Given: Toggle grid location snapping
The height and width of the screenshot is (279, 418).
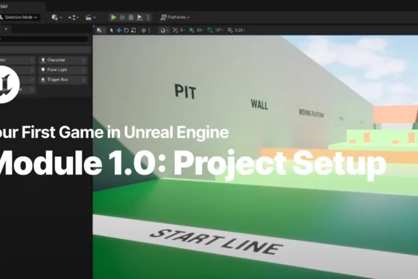Looking at the screenshot, I should pyautogui.click(x=196, y=31).
